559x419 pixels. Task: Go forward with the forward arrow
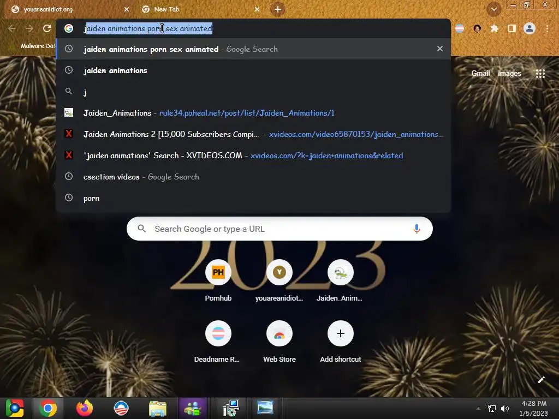[29, 28]
